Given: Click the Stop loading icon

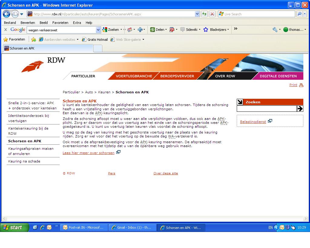Looking at the screenshot, I should 212,14.
